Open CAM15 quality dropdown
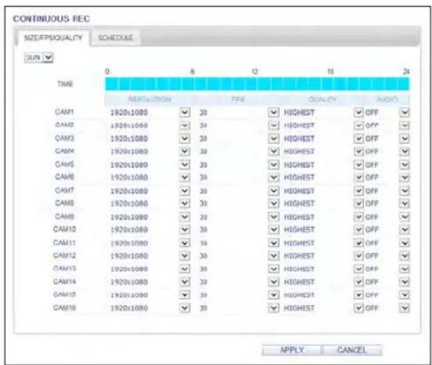The image size is (432, 365). (359, 295)
